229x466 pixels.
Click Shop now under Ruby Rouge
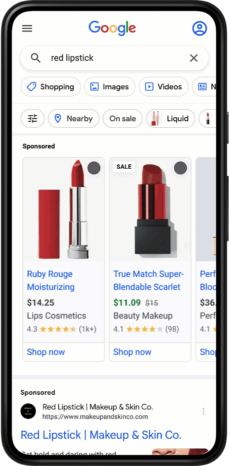pos(46,352)
